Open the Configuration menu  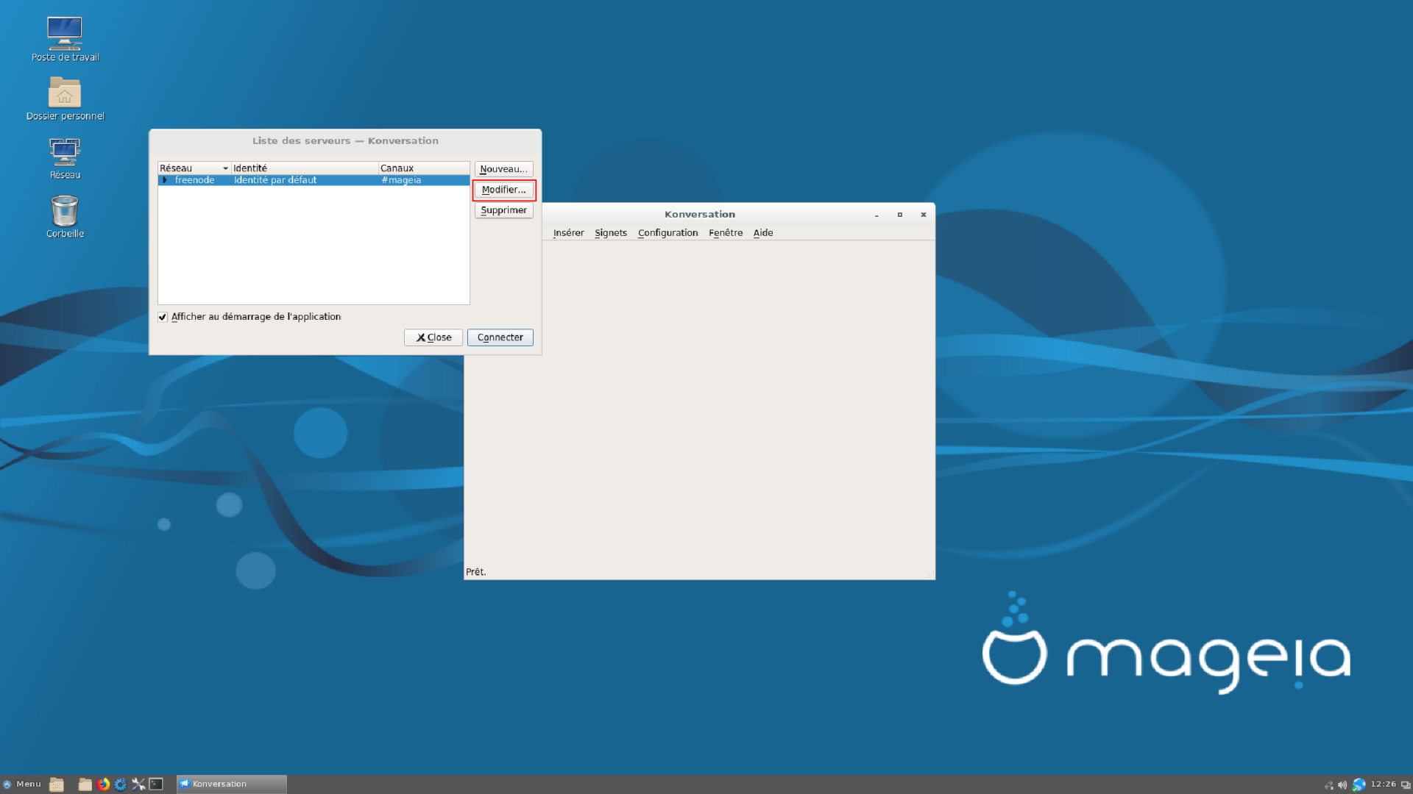click(x=667, y=233)
